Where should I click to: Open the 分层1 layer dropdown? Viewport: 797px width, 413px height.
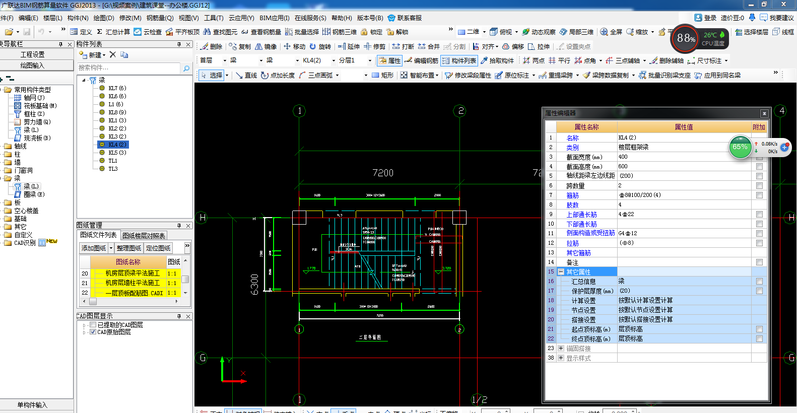click(370, 60)
